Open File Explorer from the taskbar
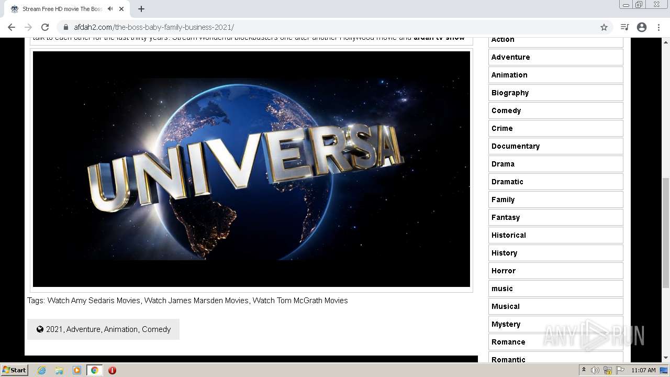This screenshot has width=670, height=377. click(x=59, y=370)
